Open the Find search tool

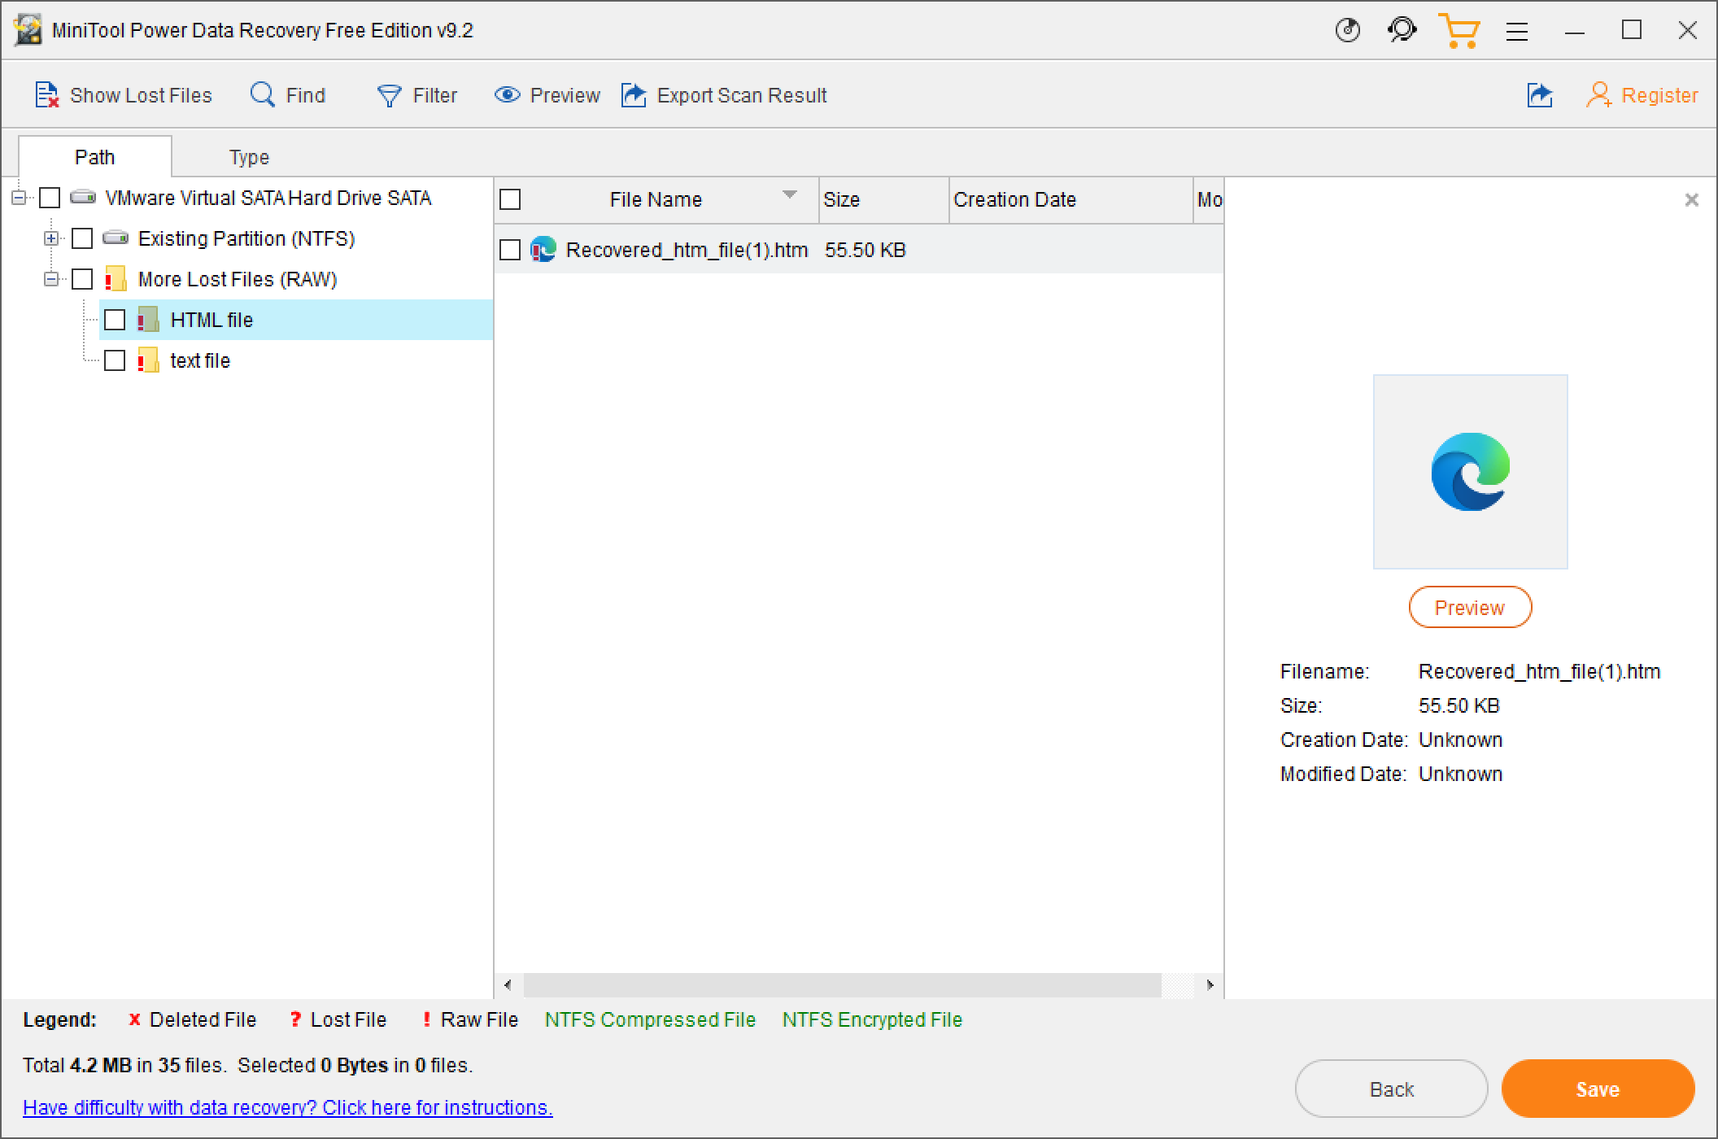pyautogui.click(x=262, y=95)
